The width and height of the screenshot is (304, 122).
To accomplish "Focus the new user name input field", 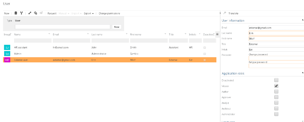I will (x=63, y=27).
